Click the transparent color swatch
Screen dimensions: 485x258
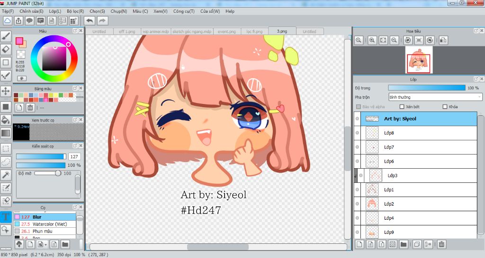(x=21, y=54)
